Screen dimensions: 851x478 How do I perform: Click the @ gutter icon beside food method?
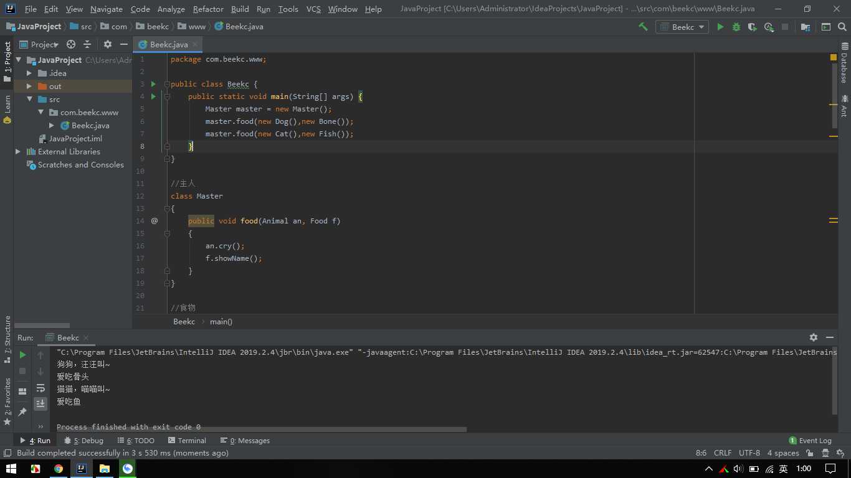[155, 221]
